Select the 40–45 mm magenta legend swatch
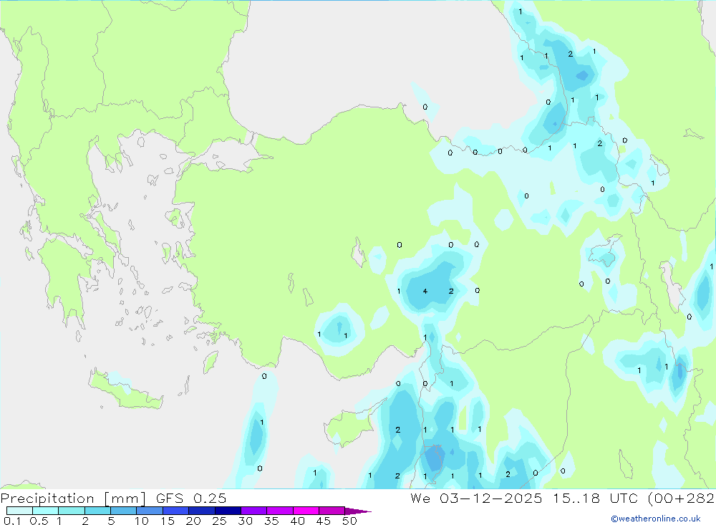The width and height of the screenshot is (716, 525). (306, 511)
